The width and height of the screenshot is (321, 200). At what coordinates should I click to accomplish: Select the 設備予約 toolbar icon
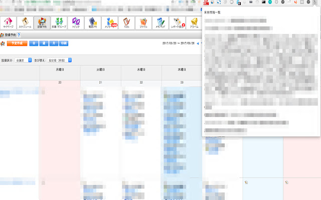(x=42, y=22)
